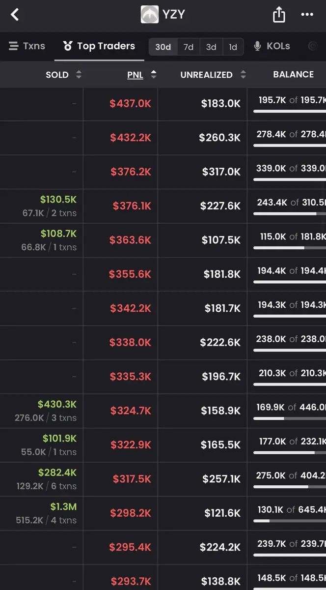
Task: Sort by UNREALIZED column arrows
Action: tap(243, 75)
